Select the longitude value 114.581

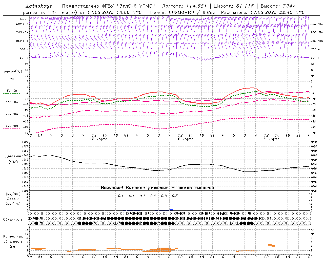[196, 6]
